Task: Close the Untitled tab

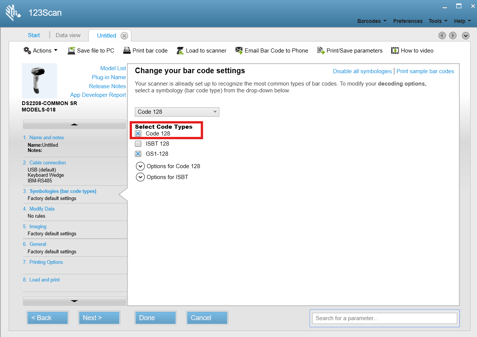Action: click(x=124, y=36)
